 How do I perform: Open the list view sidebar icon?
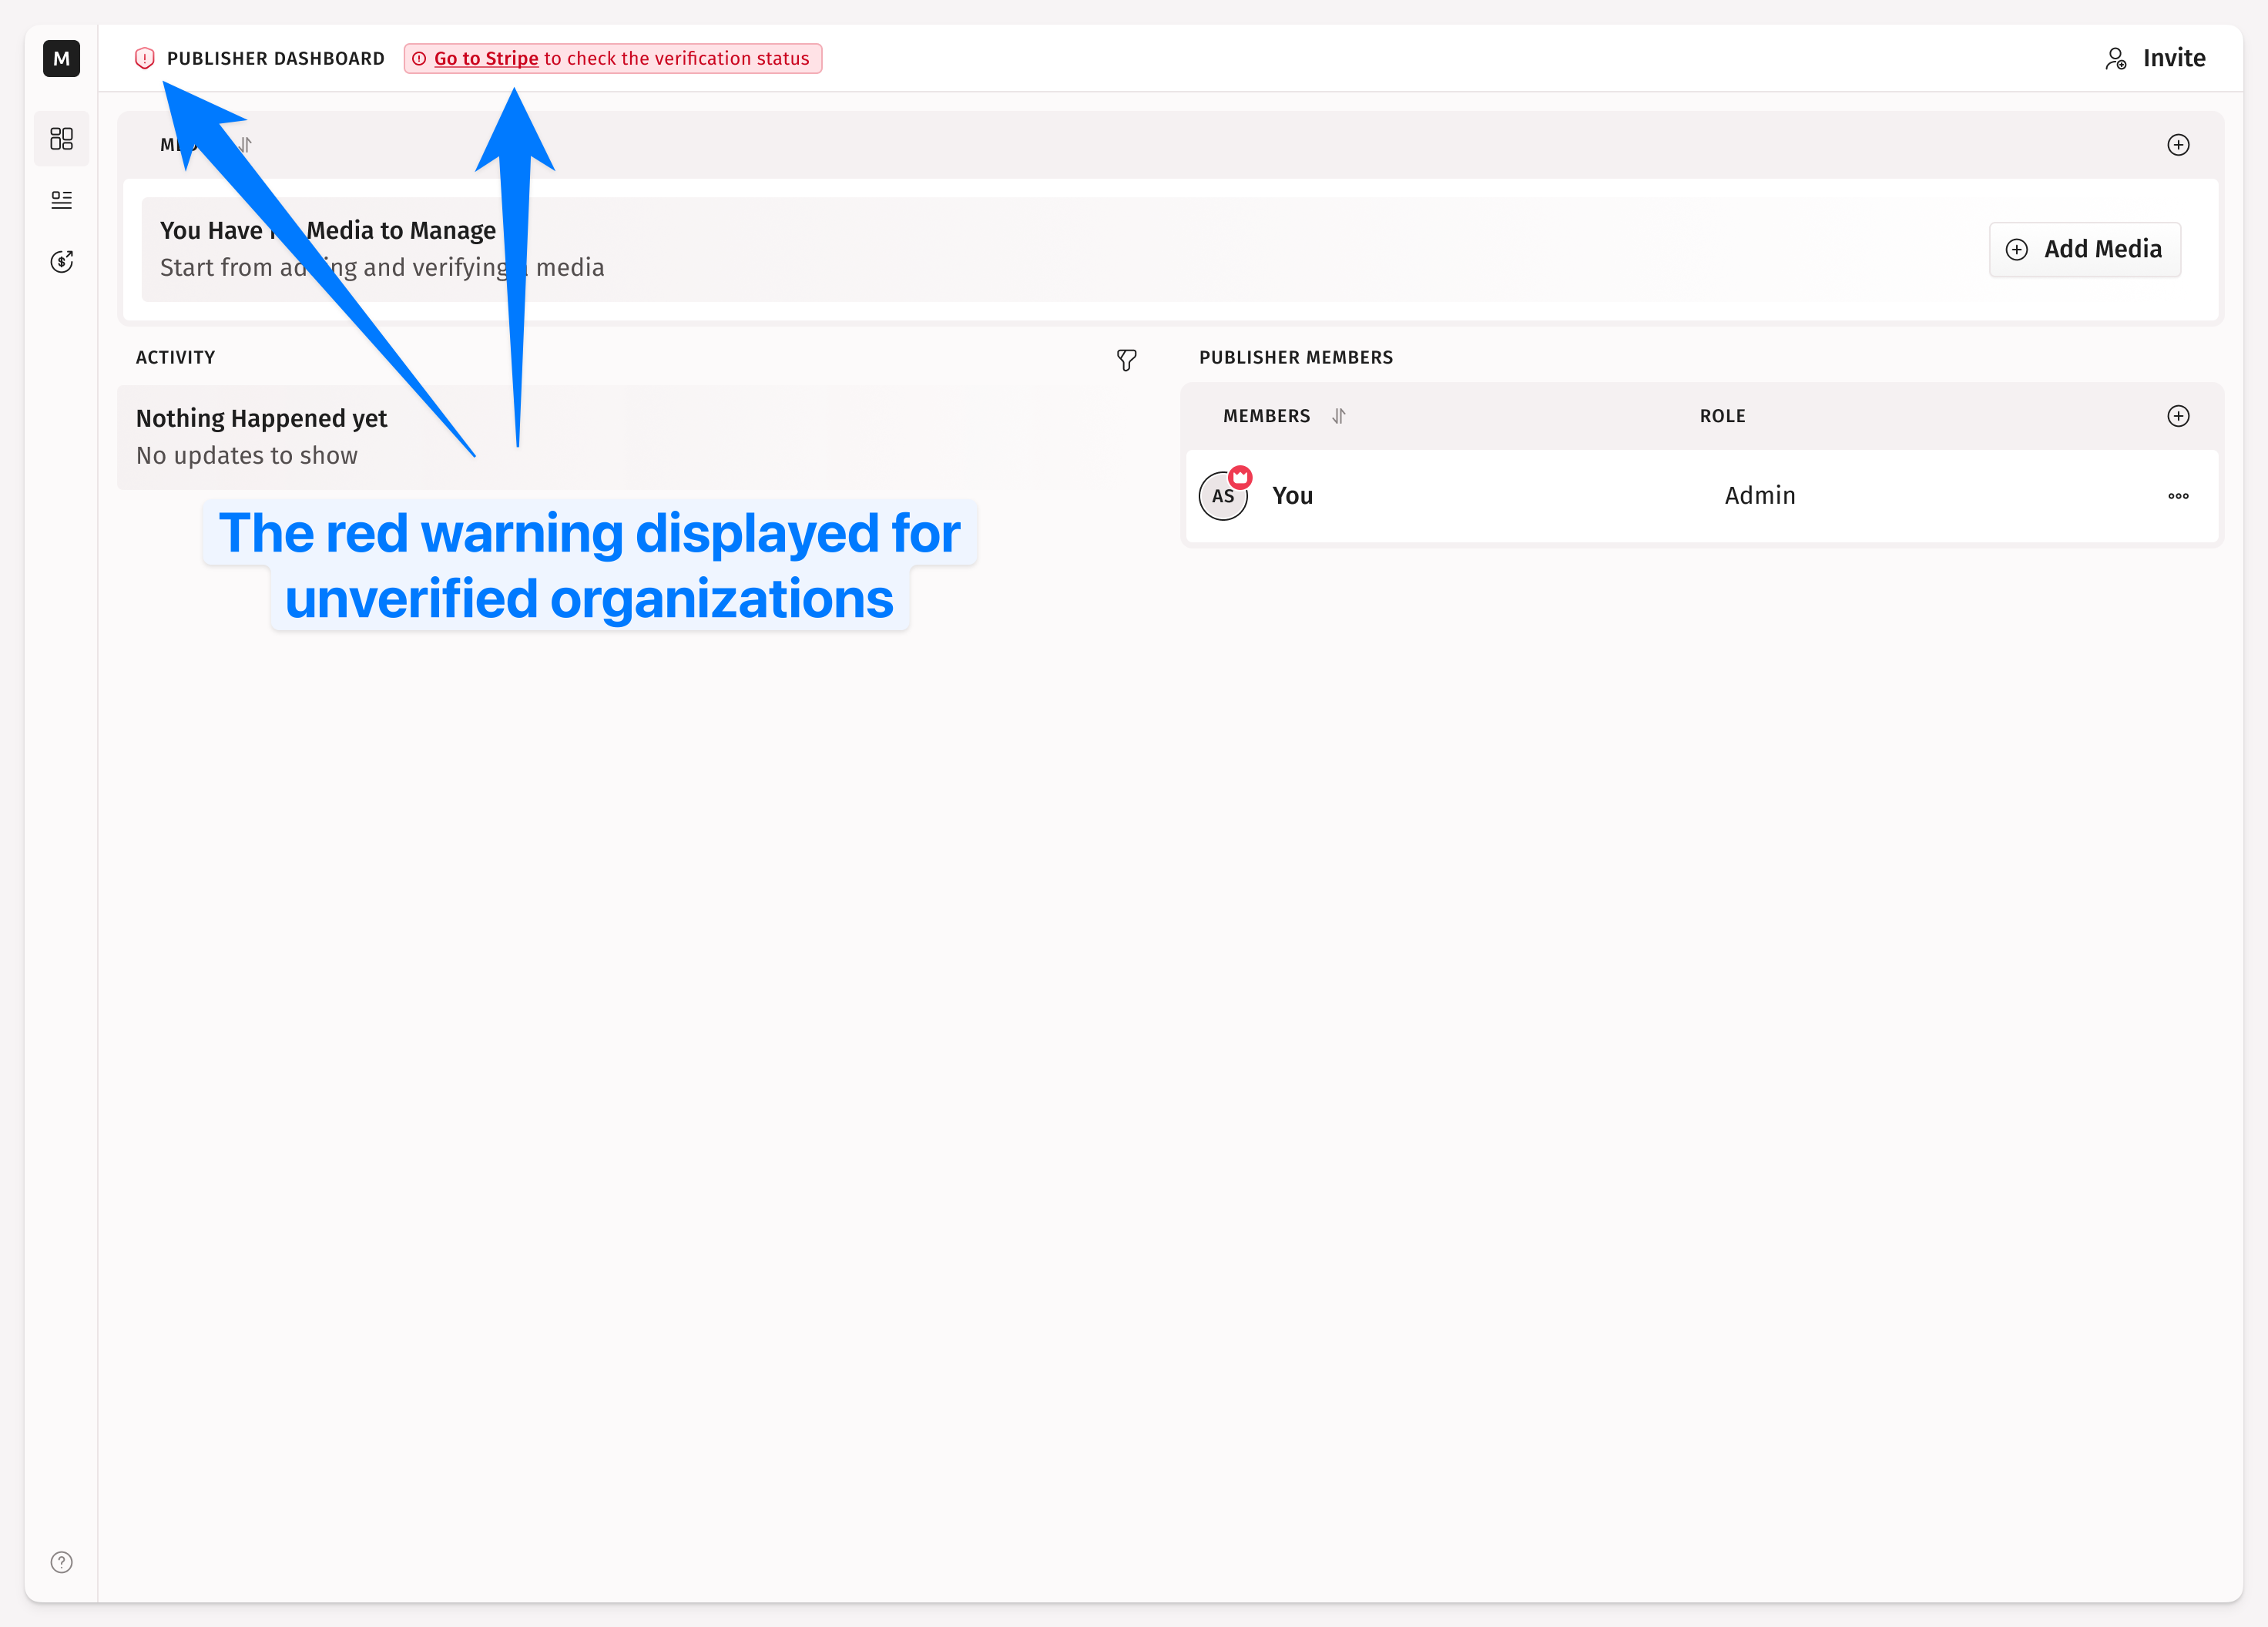coord(61,200)
